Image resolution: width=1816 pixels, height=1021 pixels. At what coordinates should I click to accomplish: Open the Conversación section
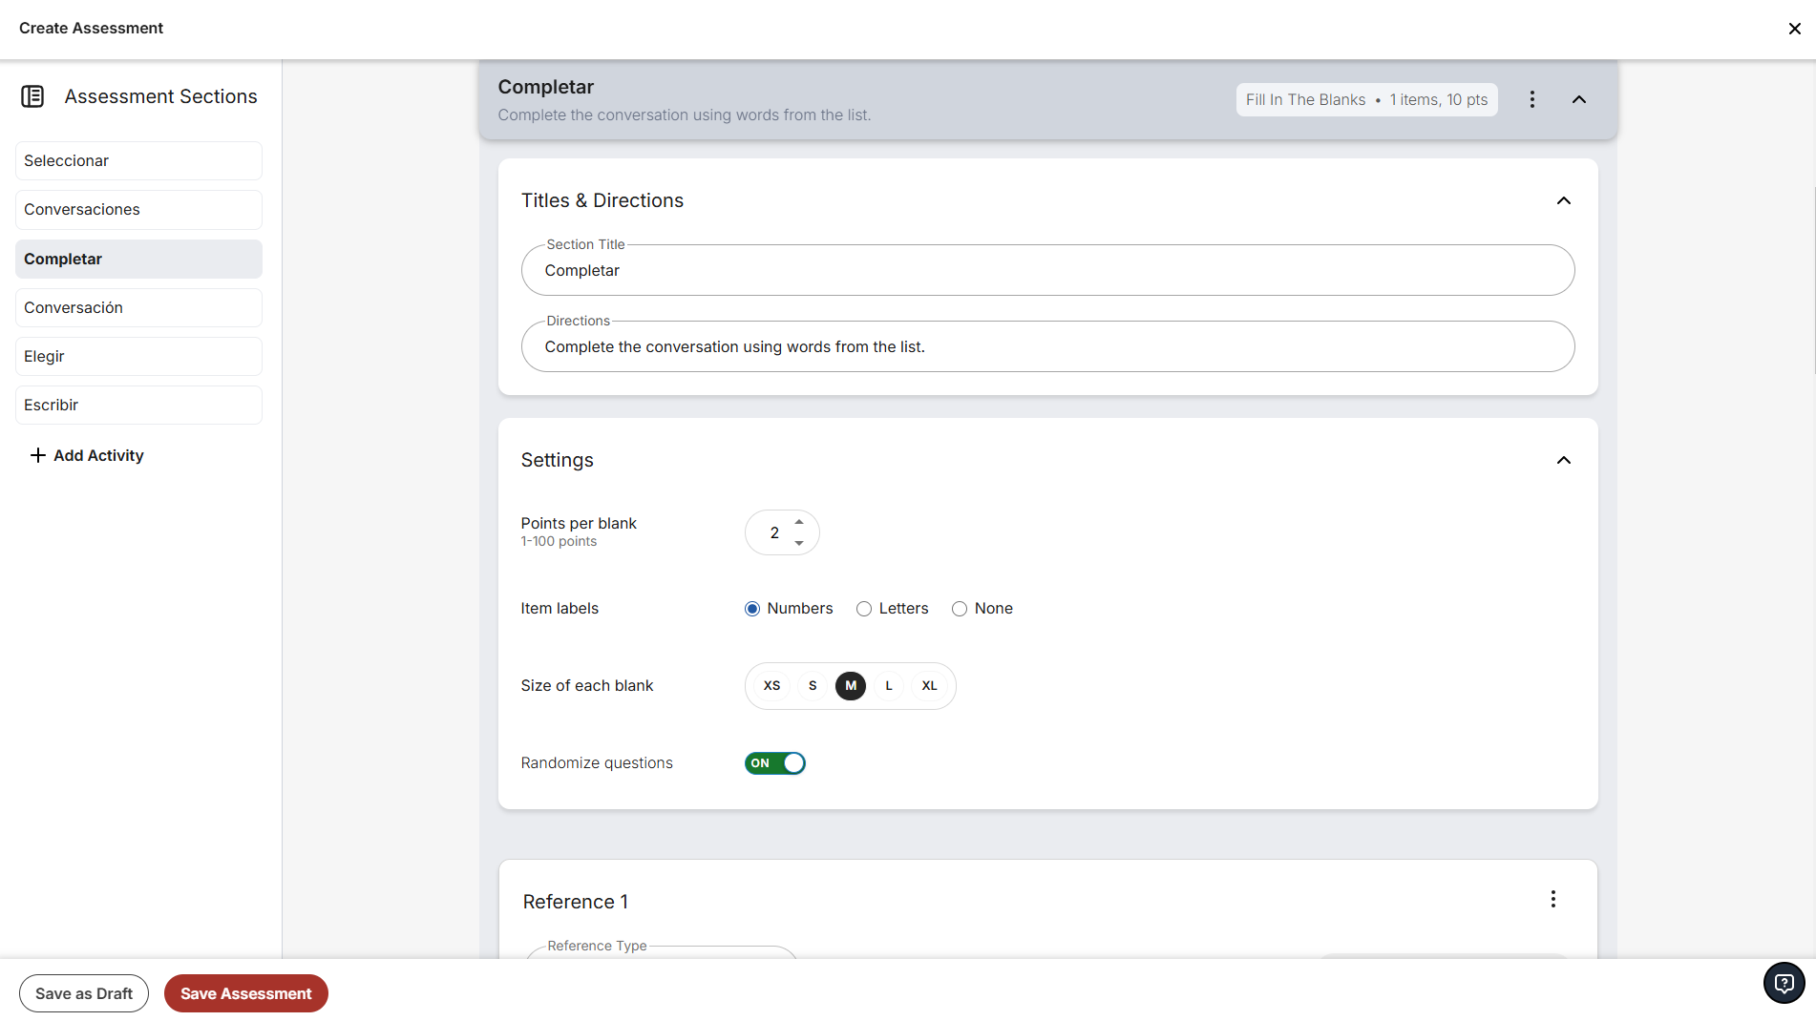tap(138, 307)
